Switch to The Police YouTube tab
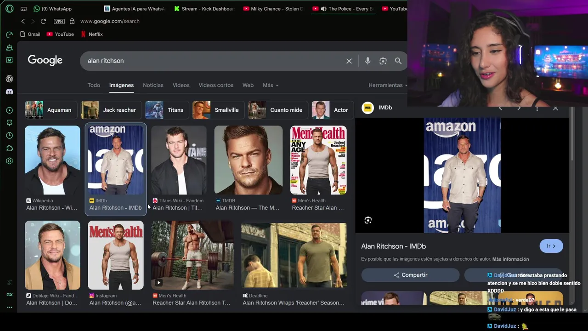 point(343,9)
